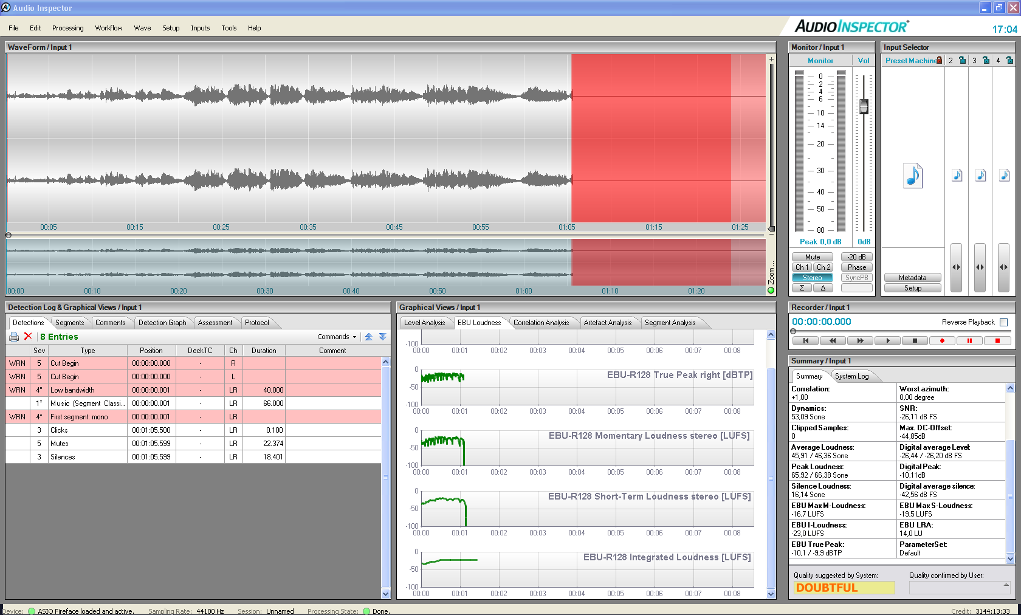Screen dimensions: 1021x615
Task: Toggle the Phase button
Action: pos(857,267)
